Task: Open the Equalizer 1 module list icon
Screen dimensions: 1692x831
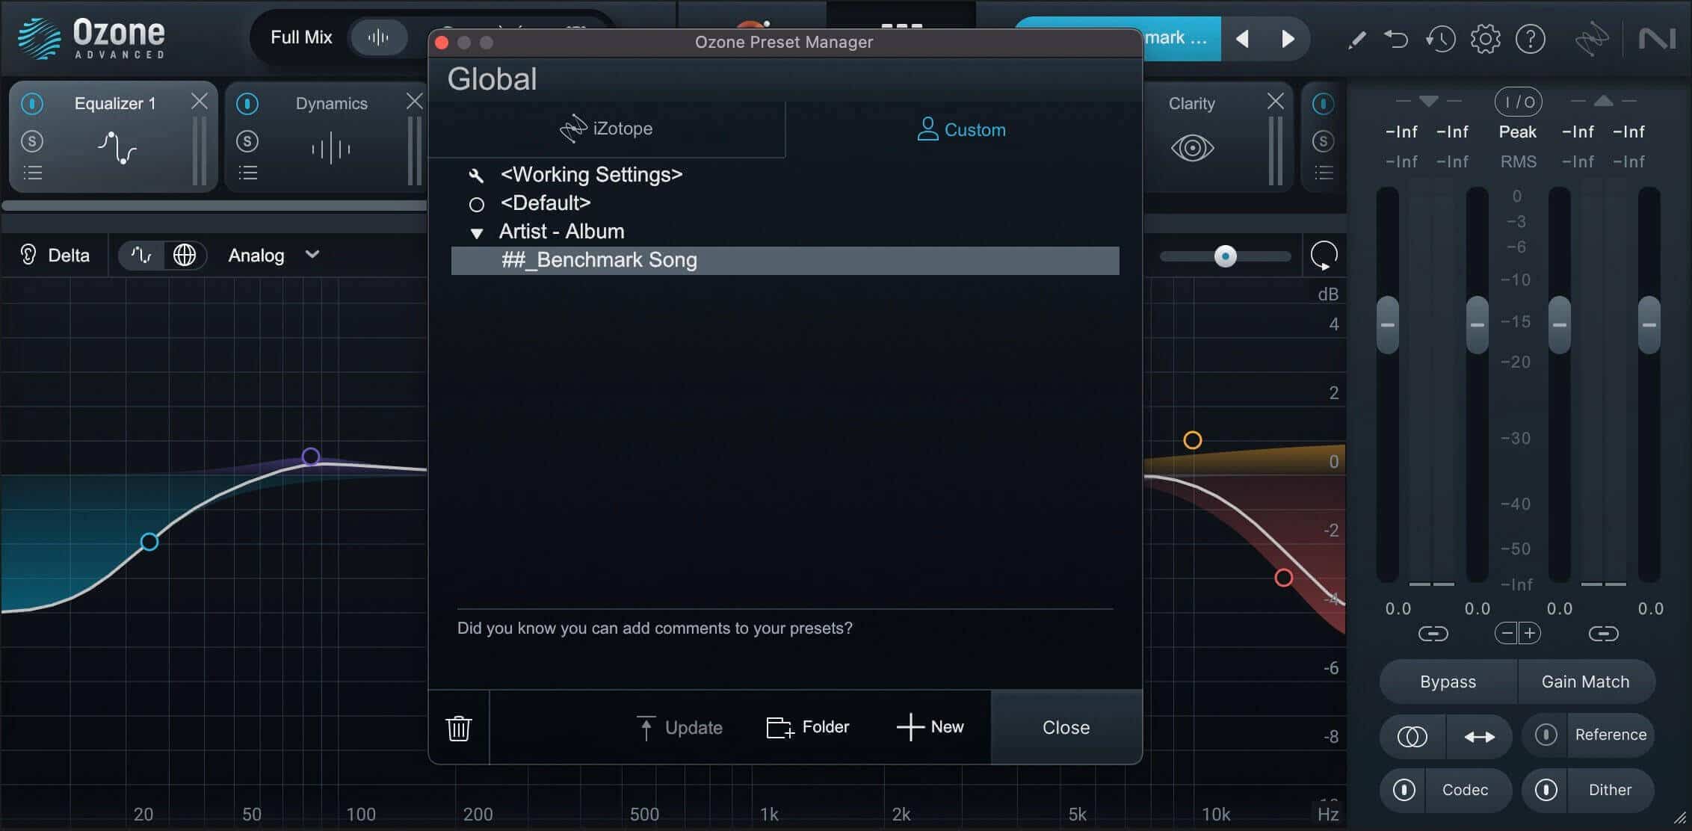Action: click(x=33, y=173)
